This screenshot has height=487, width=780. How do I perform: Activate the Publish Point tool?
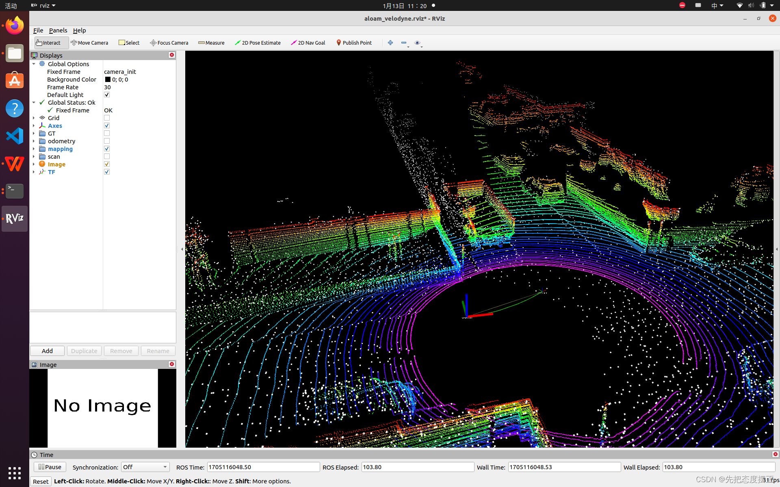[x=354, y=43]
